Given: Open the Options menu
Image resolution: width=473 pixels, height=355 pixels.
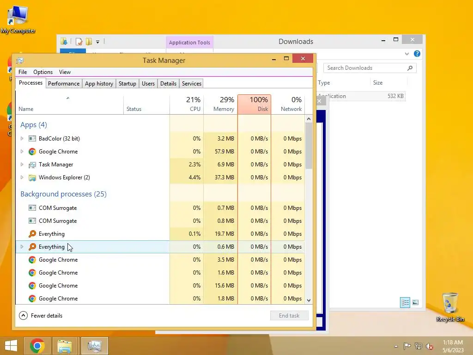Looking at the screenshot, I should pos(43,72).
